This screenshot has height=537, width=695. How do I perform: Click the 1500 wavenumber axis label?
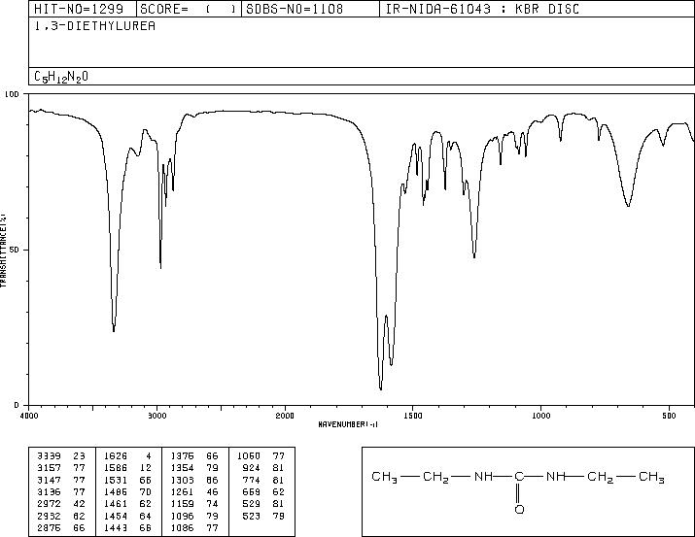point(413,416)
